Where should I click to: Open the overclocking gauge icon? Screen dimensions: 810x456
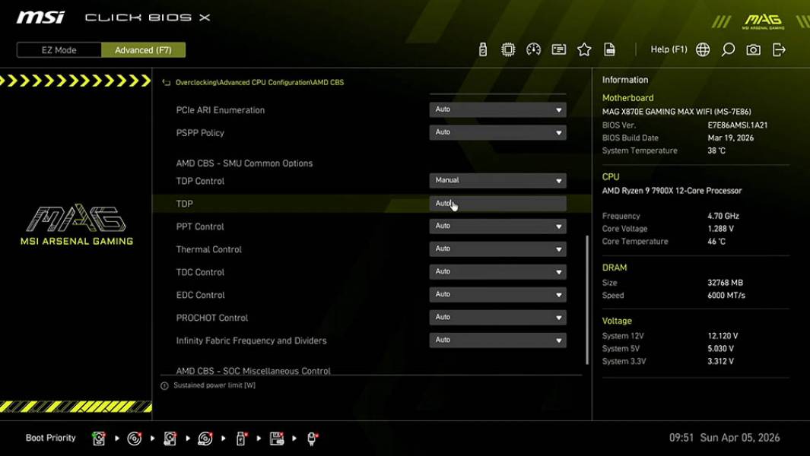point(532,49)
